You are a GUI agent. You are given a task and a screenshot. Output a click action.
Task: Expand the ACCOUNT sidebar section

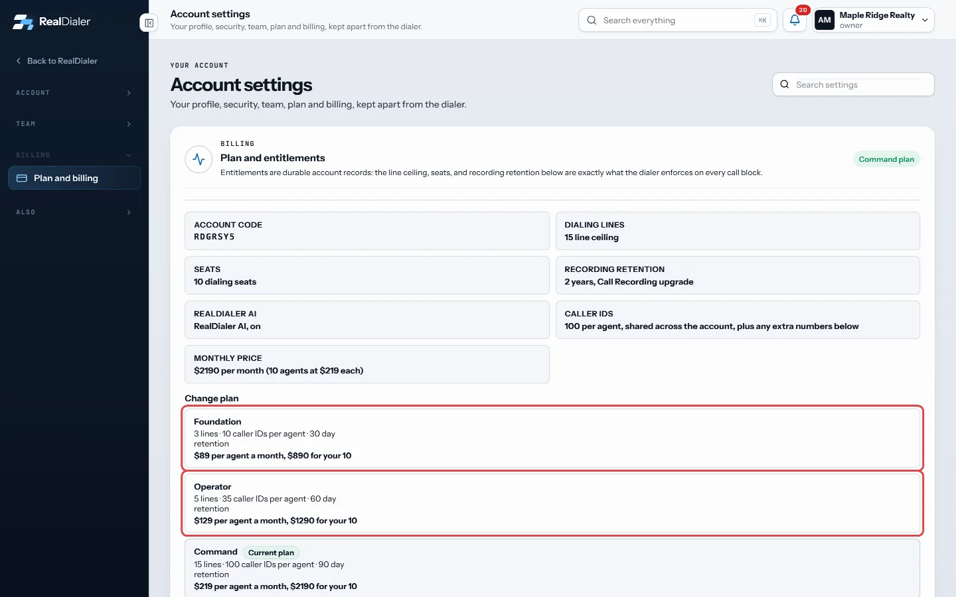point(74,93)
